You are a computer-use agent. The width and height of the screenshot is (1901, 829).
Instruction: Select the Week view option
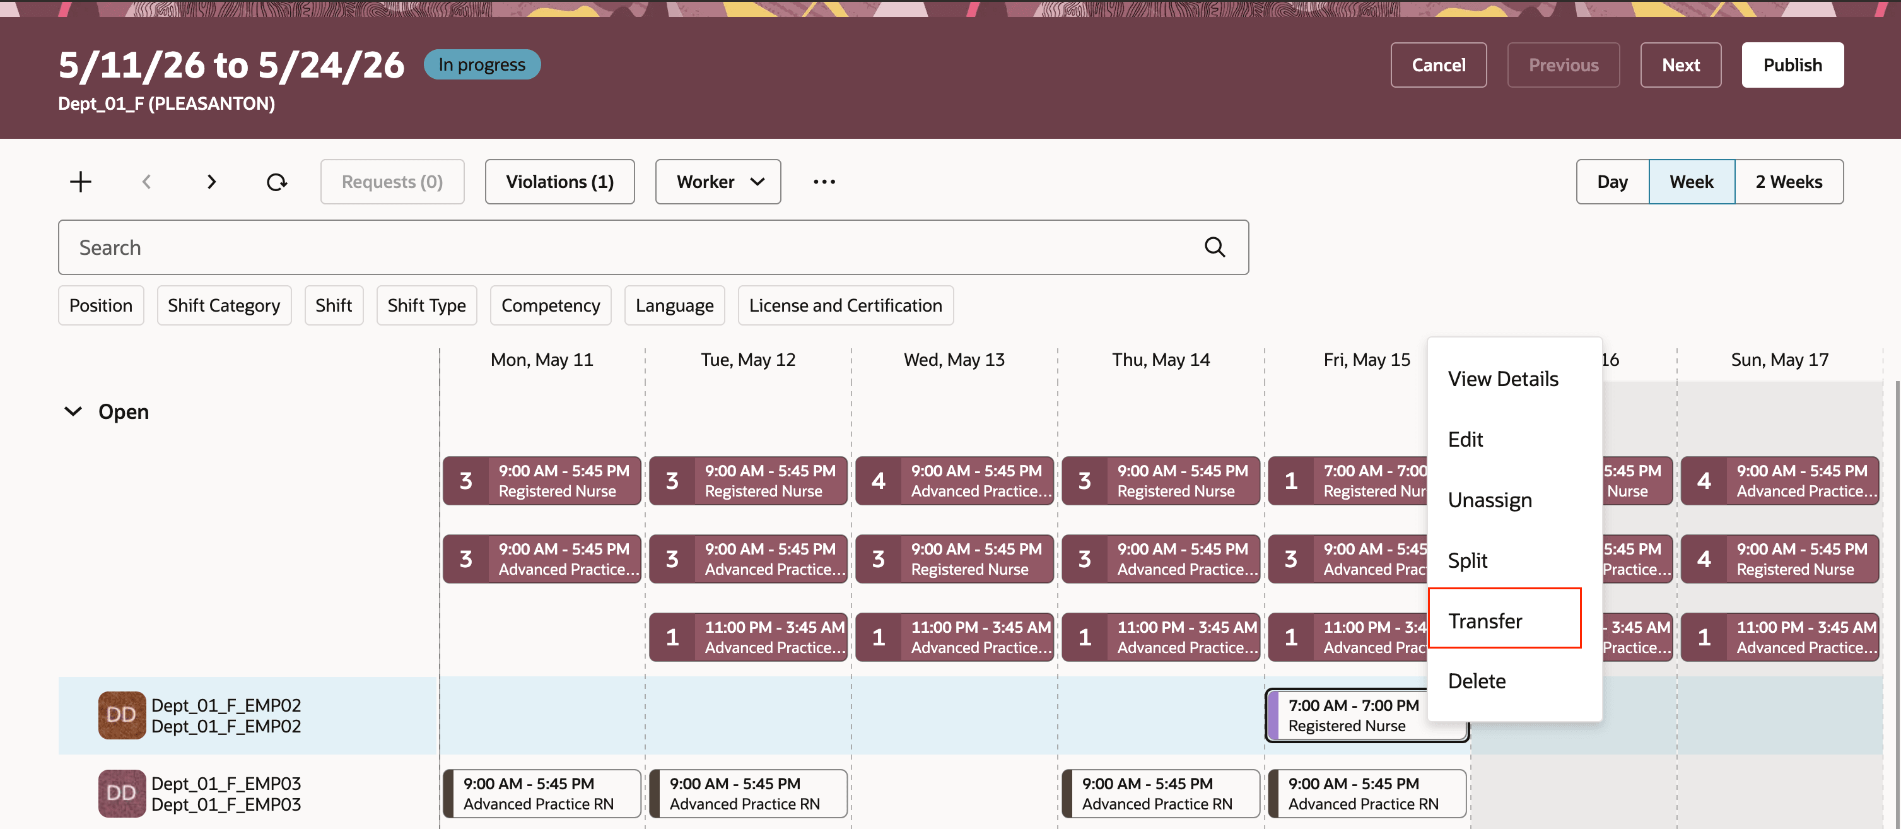(1692, 182)
